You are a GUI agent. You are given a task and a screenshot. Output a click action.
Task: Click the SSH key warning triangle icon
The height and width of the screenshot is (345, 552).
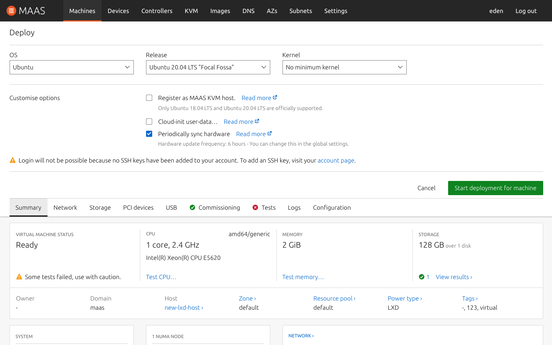[x=13, y=160]
